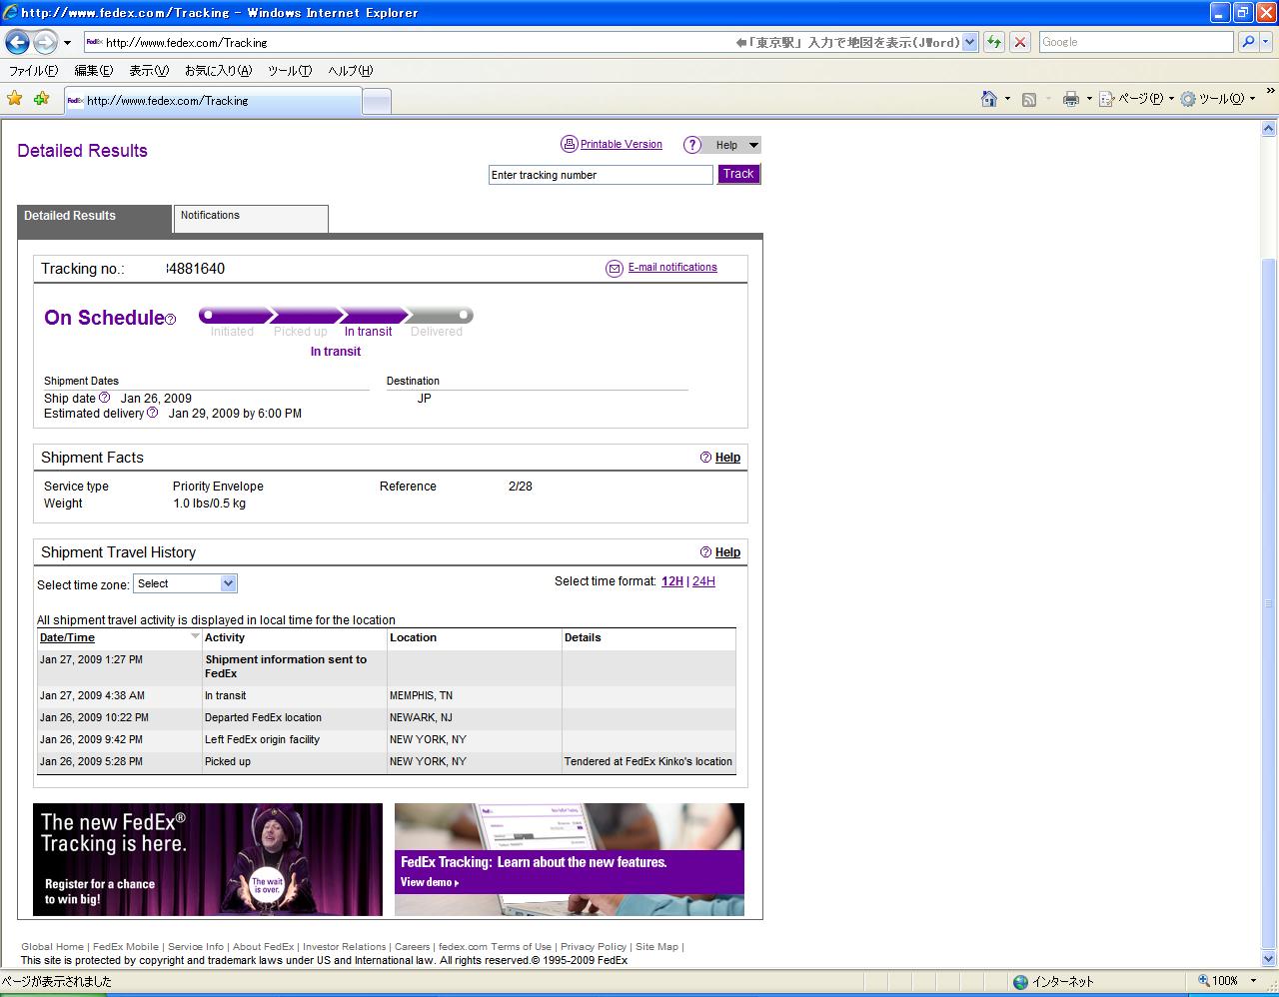
Task: Click the Google search box
Action: pos(1137,42)
